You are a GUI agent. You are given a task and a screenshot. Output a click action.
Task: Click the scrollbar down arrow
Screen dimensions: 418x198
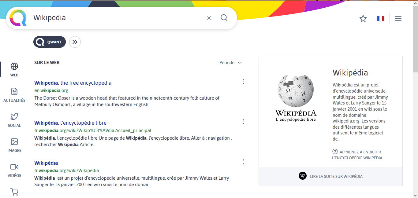(415, 195)
